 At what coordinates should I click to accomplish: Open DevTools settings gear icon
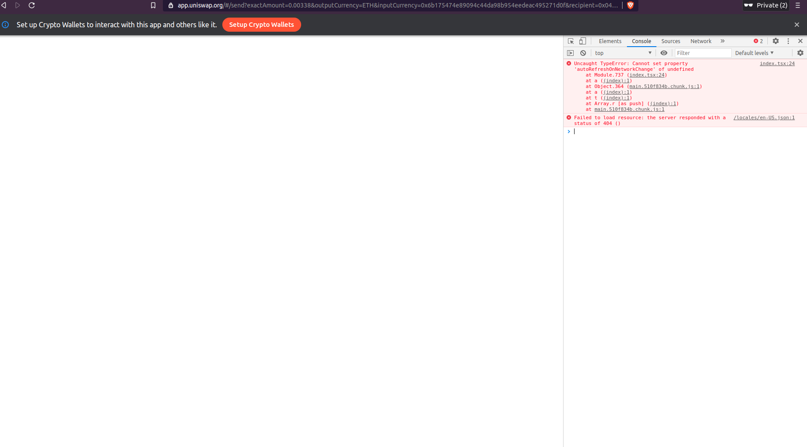pyautogui.click(x=776, y=41)
